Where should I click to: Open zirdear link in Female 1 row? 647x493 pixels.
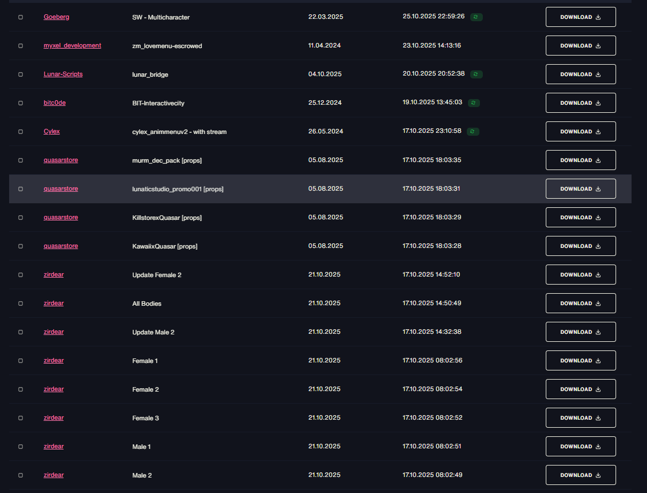tap(54, 361)
